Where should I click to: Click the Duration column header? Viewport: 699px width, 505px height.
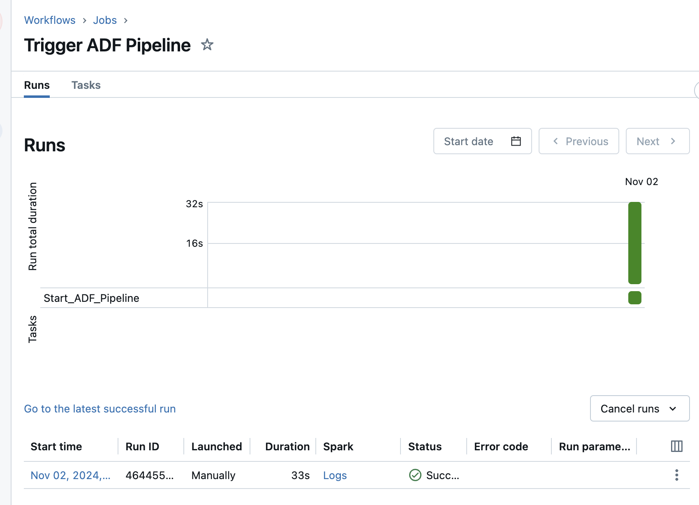pos(287,447)
